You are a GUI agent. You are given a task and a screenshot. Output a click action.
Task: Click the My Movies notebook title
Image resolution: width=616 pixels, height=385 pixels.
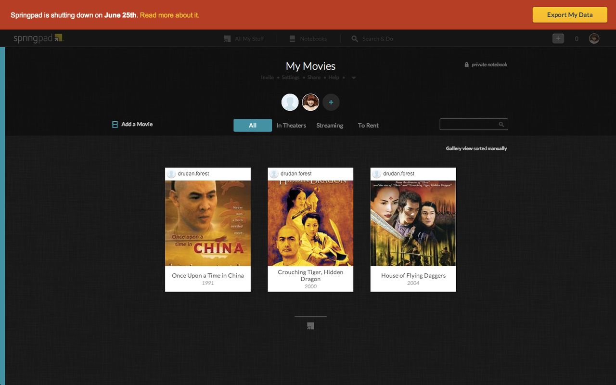click(x=310, y=66)
